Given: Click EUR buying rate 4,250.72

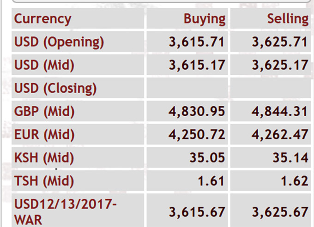Looking at the screenshot, I should pyautogui.click(x=197, y=135).
